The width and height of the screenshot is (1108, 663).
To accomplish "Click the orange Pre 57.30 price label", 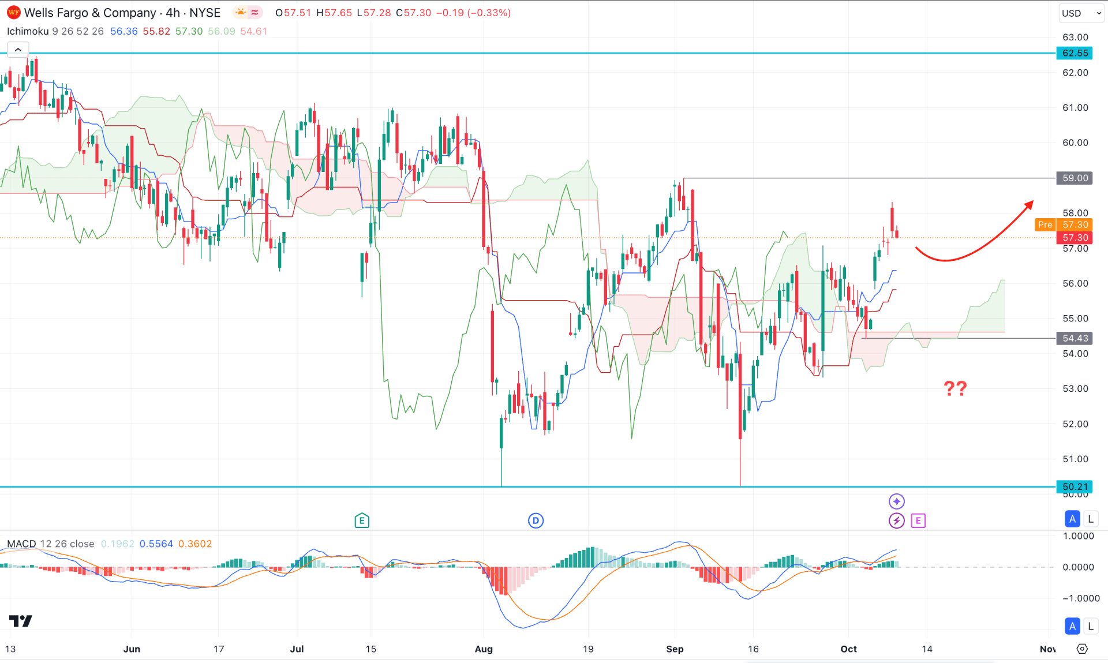I will (x=1064, y=224).
